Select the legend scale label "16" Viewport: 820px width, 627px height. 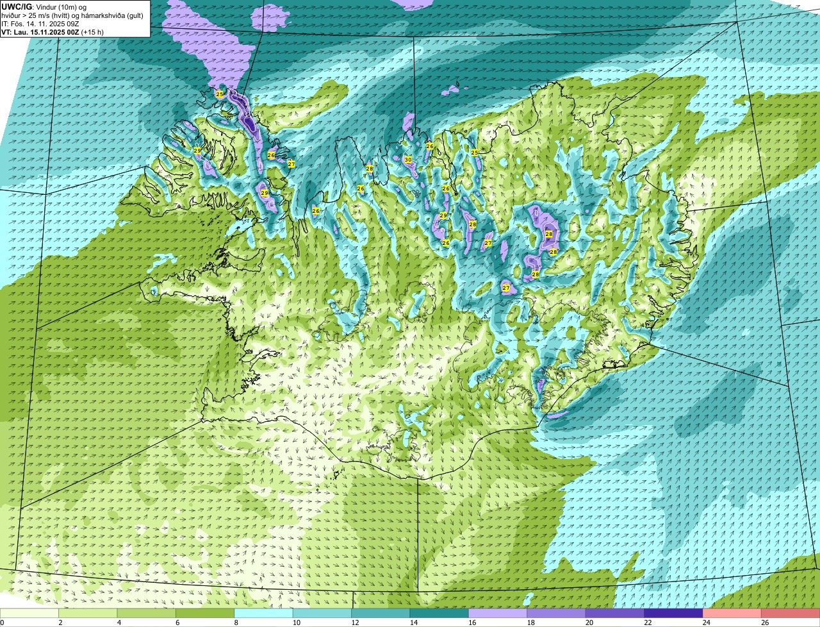[x=472, y=622]
